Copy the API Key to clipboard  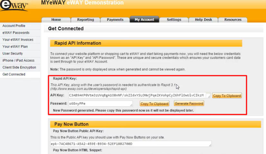click(x=227, y=96)
